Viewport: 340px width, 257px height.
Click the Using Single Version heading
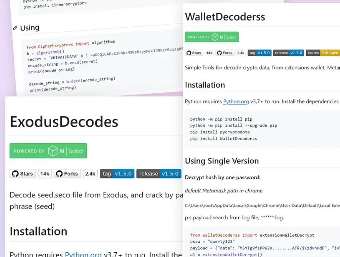click(222, 161)
